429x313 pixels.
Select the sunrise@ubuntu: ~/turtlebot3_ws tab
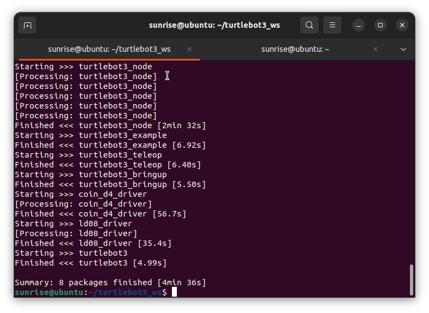click(x=109, y=49)
